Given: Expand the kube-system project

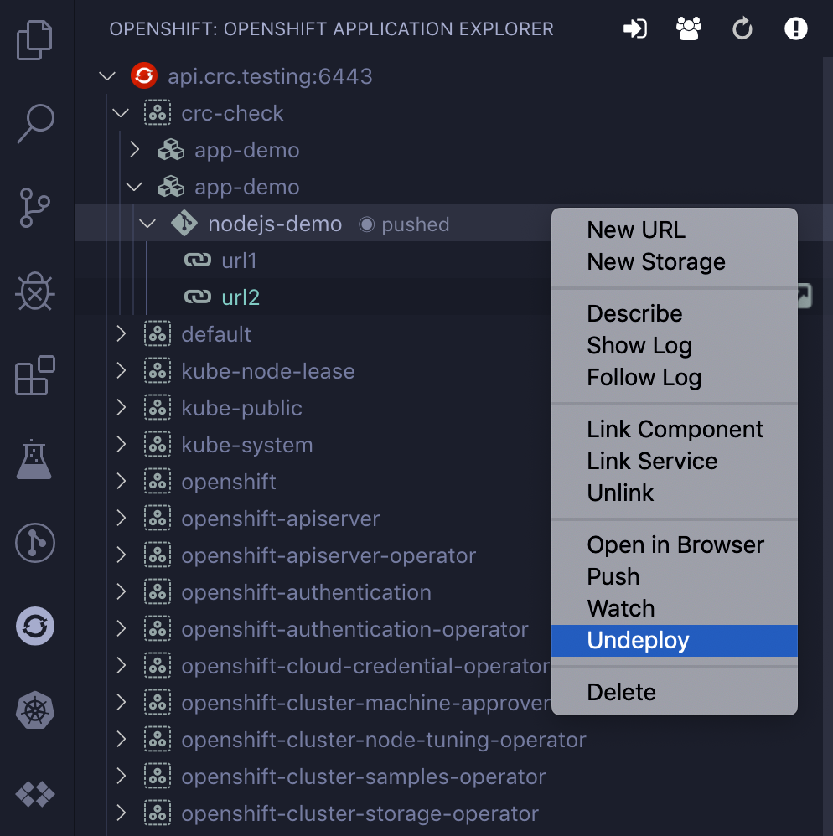Looking at the screenshot, I should pyautogui.click(x=122, y=445).
